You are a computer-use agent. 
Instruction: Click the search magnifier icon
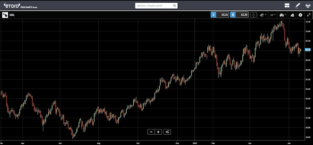(175, 6)
